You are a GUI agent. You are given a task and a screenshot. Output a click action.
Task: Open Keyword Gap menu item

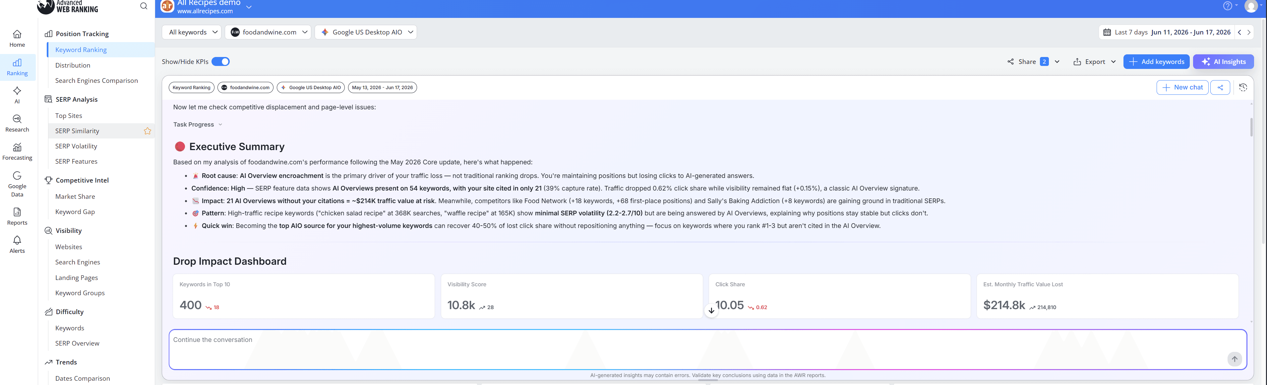[x=75, y=211]
